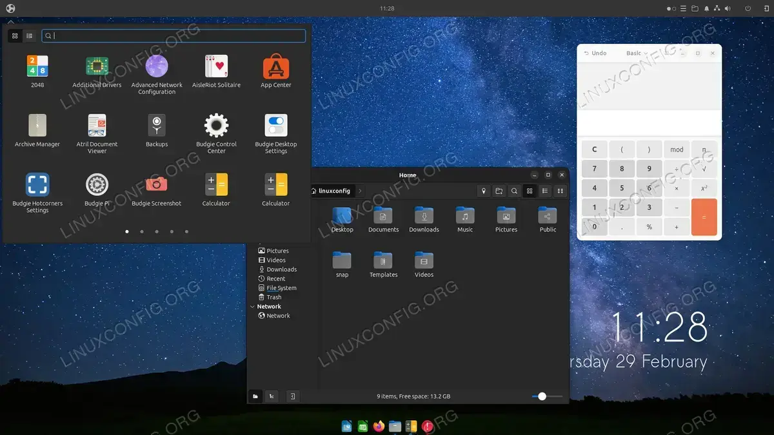Click the linuxconfig path button in Files

tap(332, 191)
